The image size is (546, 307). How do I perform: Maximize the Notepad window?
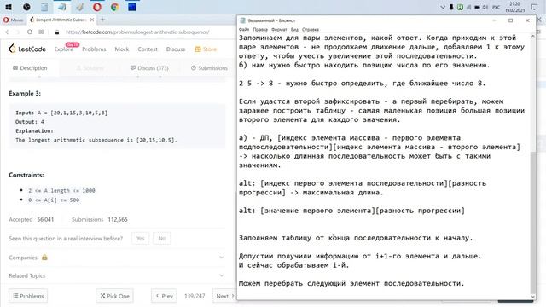pos(510,20)
